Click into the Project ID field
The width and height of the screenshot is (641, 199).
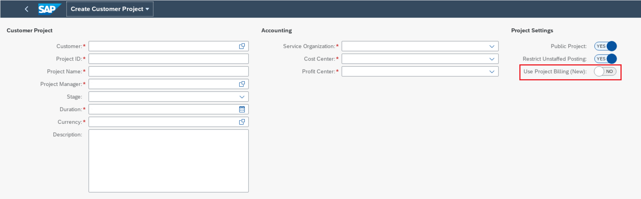[x=169, y=59]
